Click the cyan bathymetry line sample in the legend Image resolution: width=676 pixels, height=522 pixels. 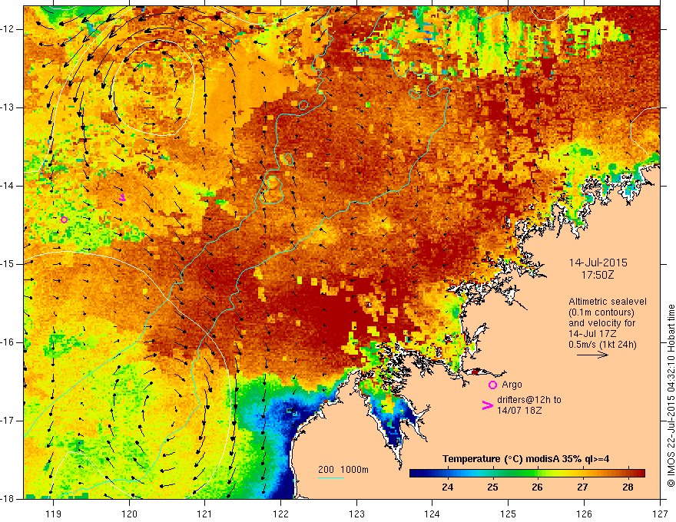tap(330, 477)
